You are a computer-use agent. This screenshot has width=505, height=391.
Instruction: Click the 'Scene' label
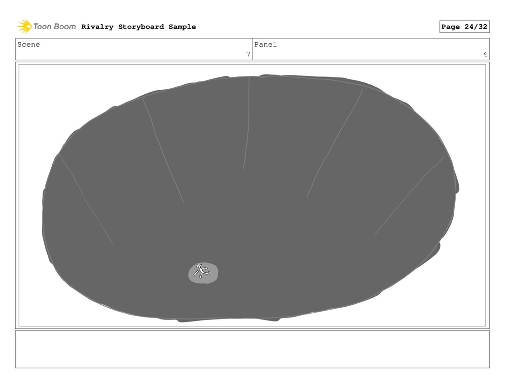(x=29, y=44)
